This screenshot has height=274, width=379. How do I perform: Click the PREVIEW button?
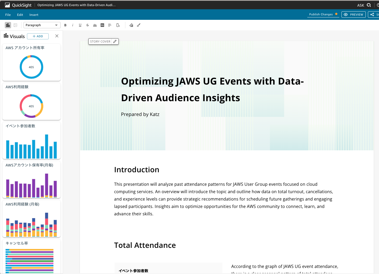(353, 15)
